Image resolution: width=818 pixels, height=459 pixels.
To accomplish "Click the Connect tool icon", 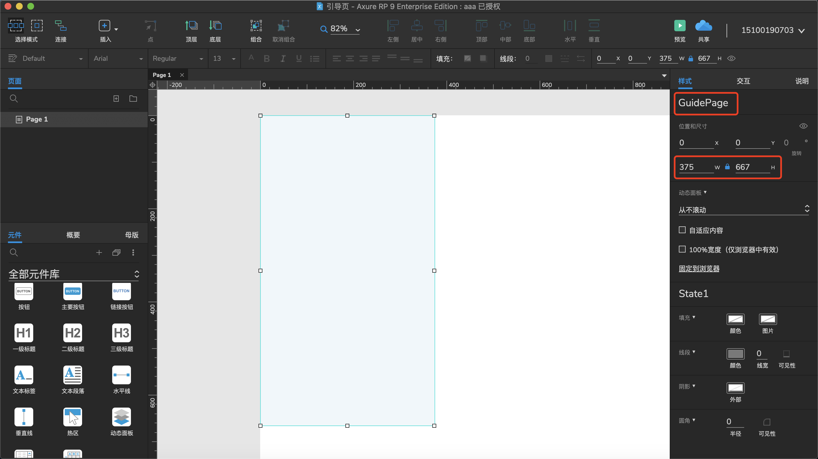I will click(60, 26).
